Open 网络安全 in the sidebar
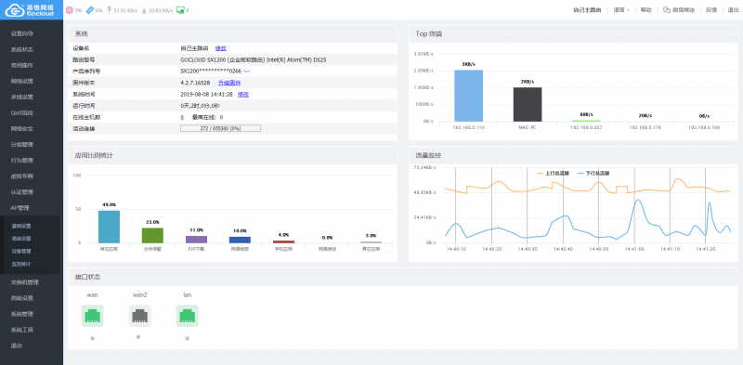The image size is (743, 365). 21,128
